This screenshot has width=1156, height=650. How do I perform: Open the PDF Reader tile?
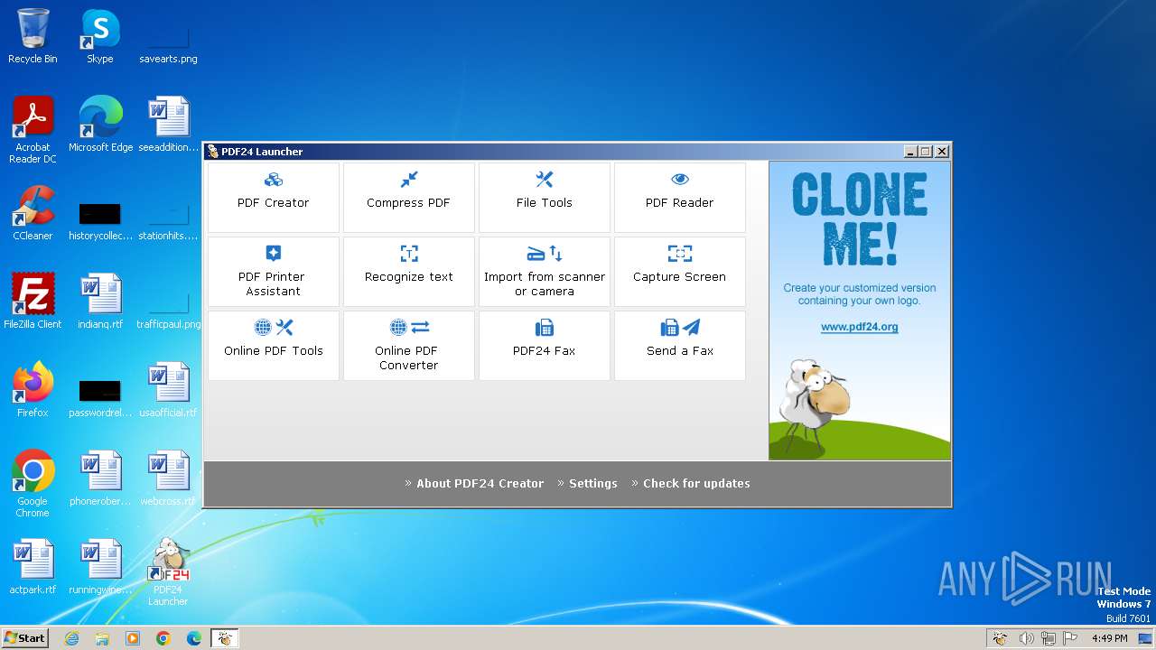680,197
